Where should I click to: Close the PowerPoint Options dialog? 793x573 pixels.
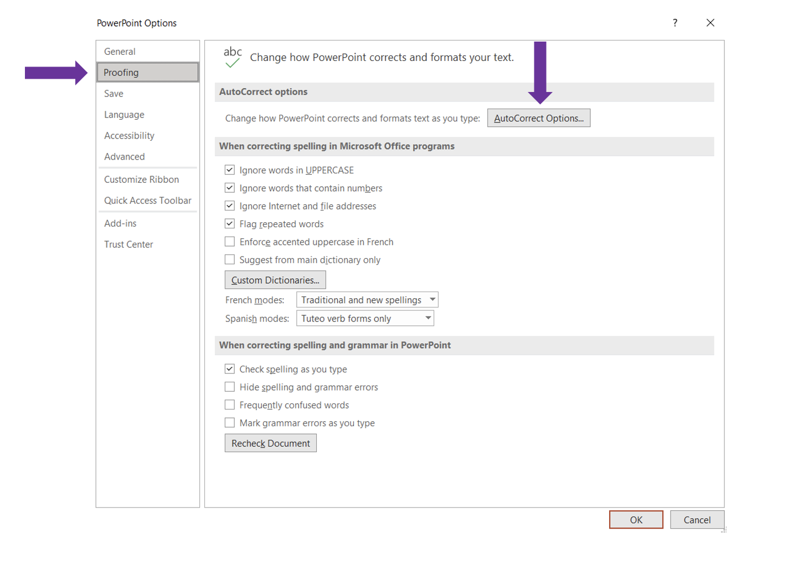(x=710, y=23)
